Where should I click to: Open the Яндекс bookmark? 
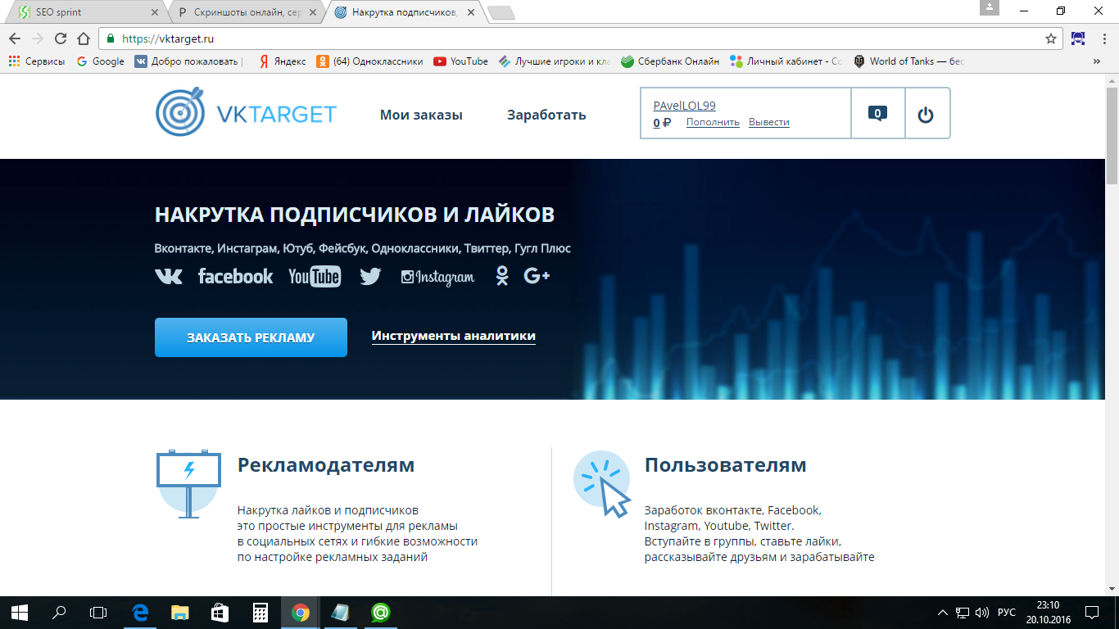pos(282,61)
